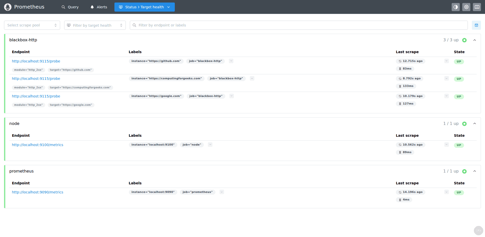Viewport: 485px width, 237px height.
Task: Click the blue panel view icon beside filter bar
Action: (x=476, y=25)
